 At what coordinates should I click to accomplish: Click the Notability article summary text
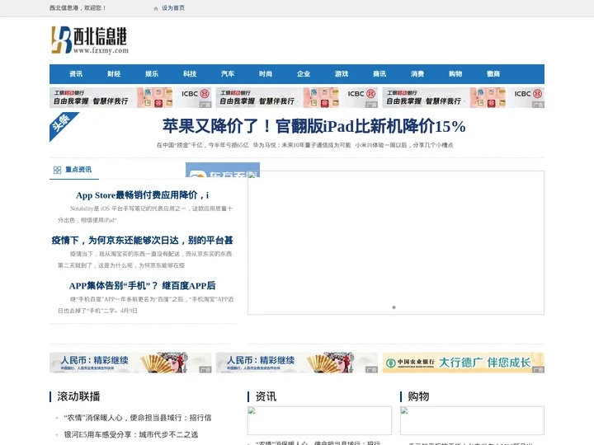tap(145, 214)
